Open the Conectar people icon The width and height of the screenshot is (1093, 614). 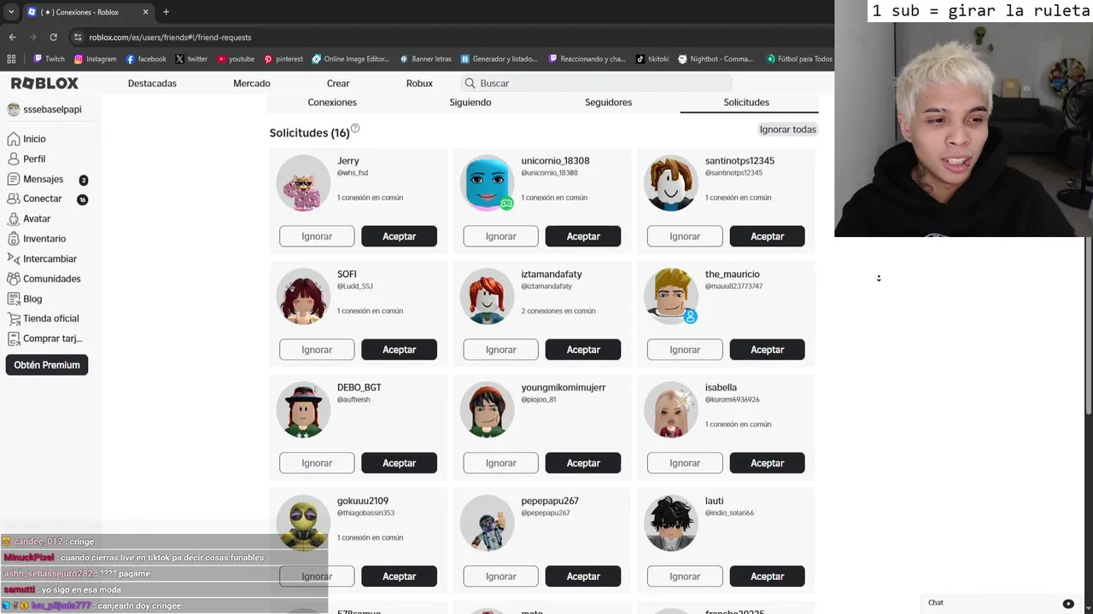coord(13,199)
